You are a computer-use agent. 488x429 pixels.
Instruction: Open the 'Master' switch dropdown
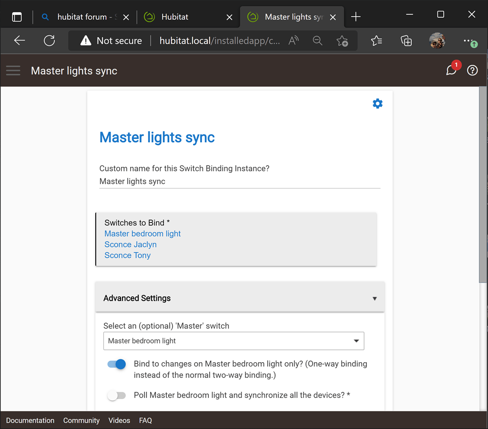234,341
